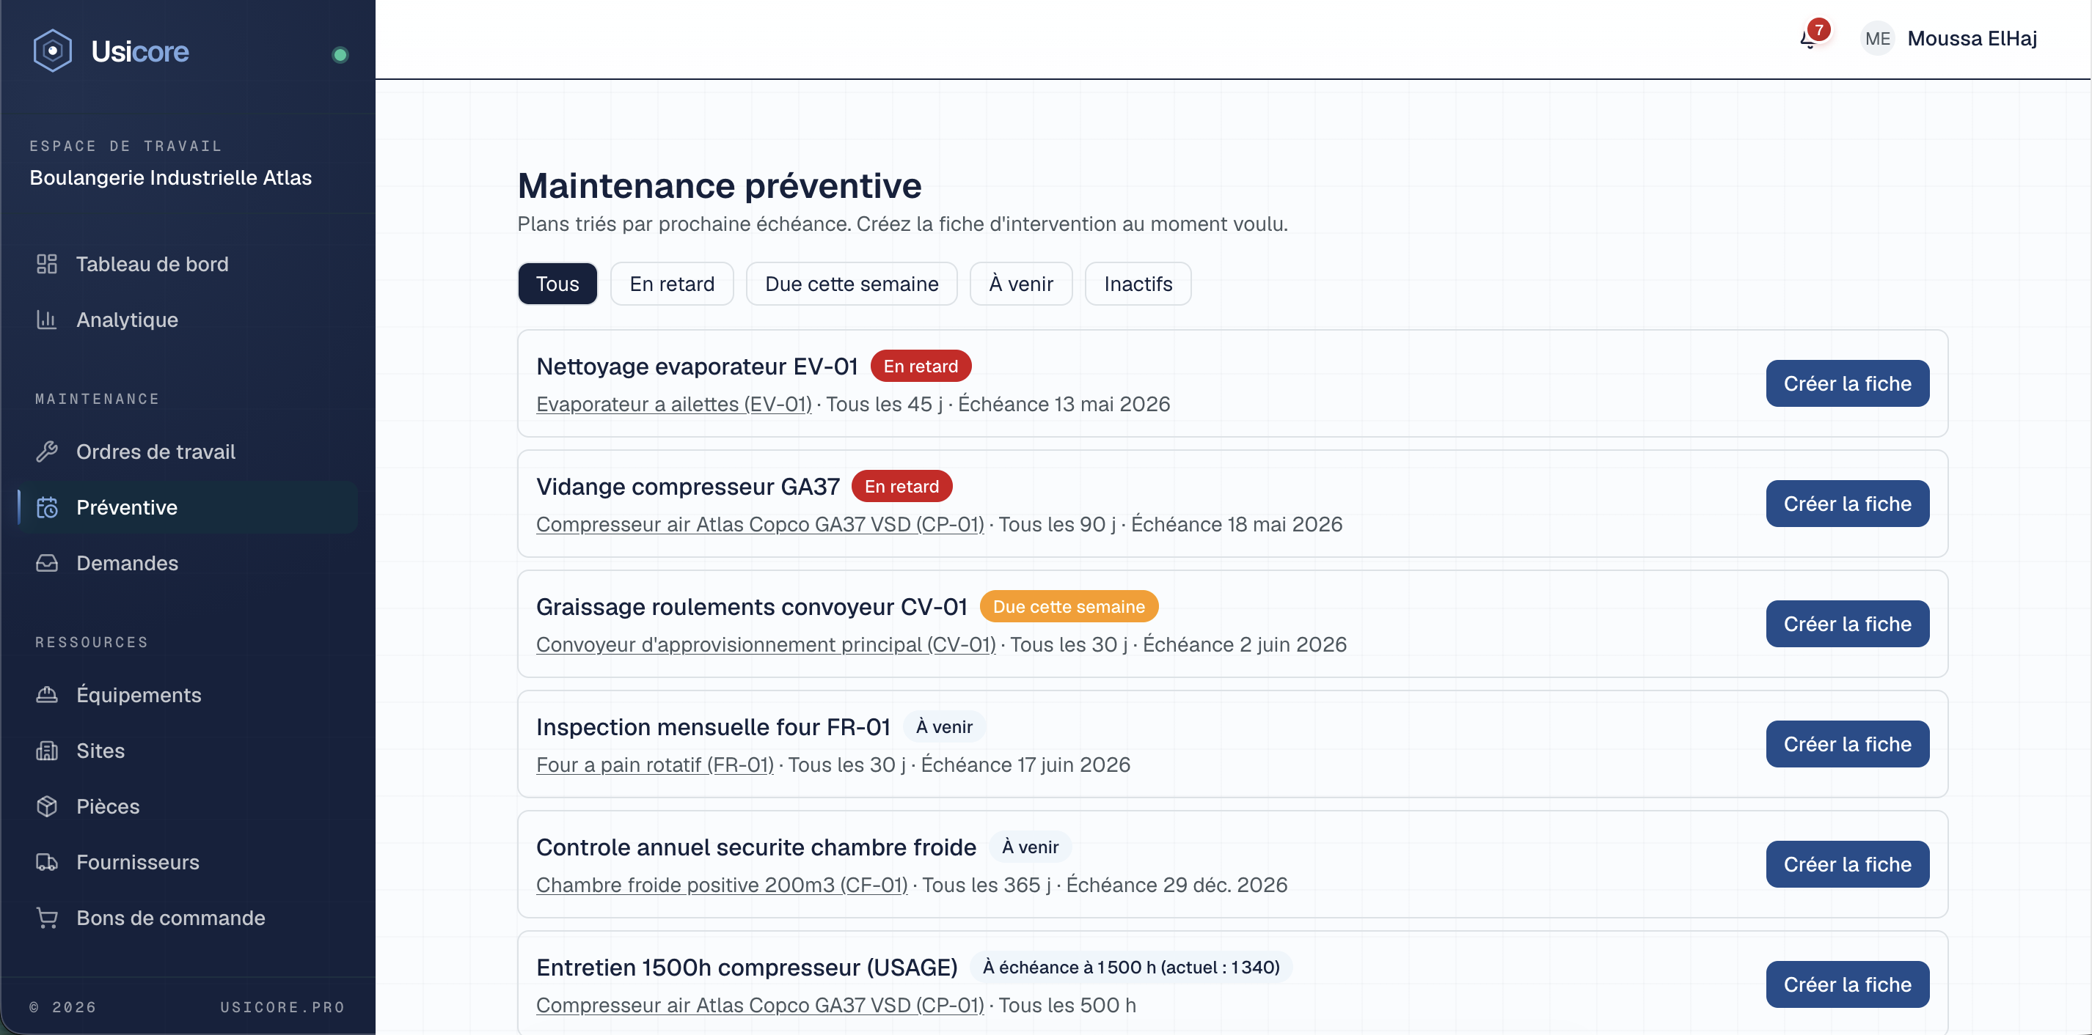The image size is (2092, 1035).
Task: Click the Fournisseurs truck icon
Action: click(x=47, y=862)
